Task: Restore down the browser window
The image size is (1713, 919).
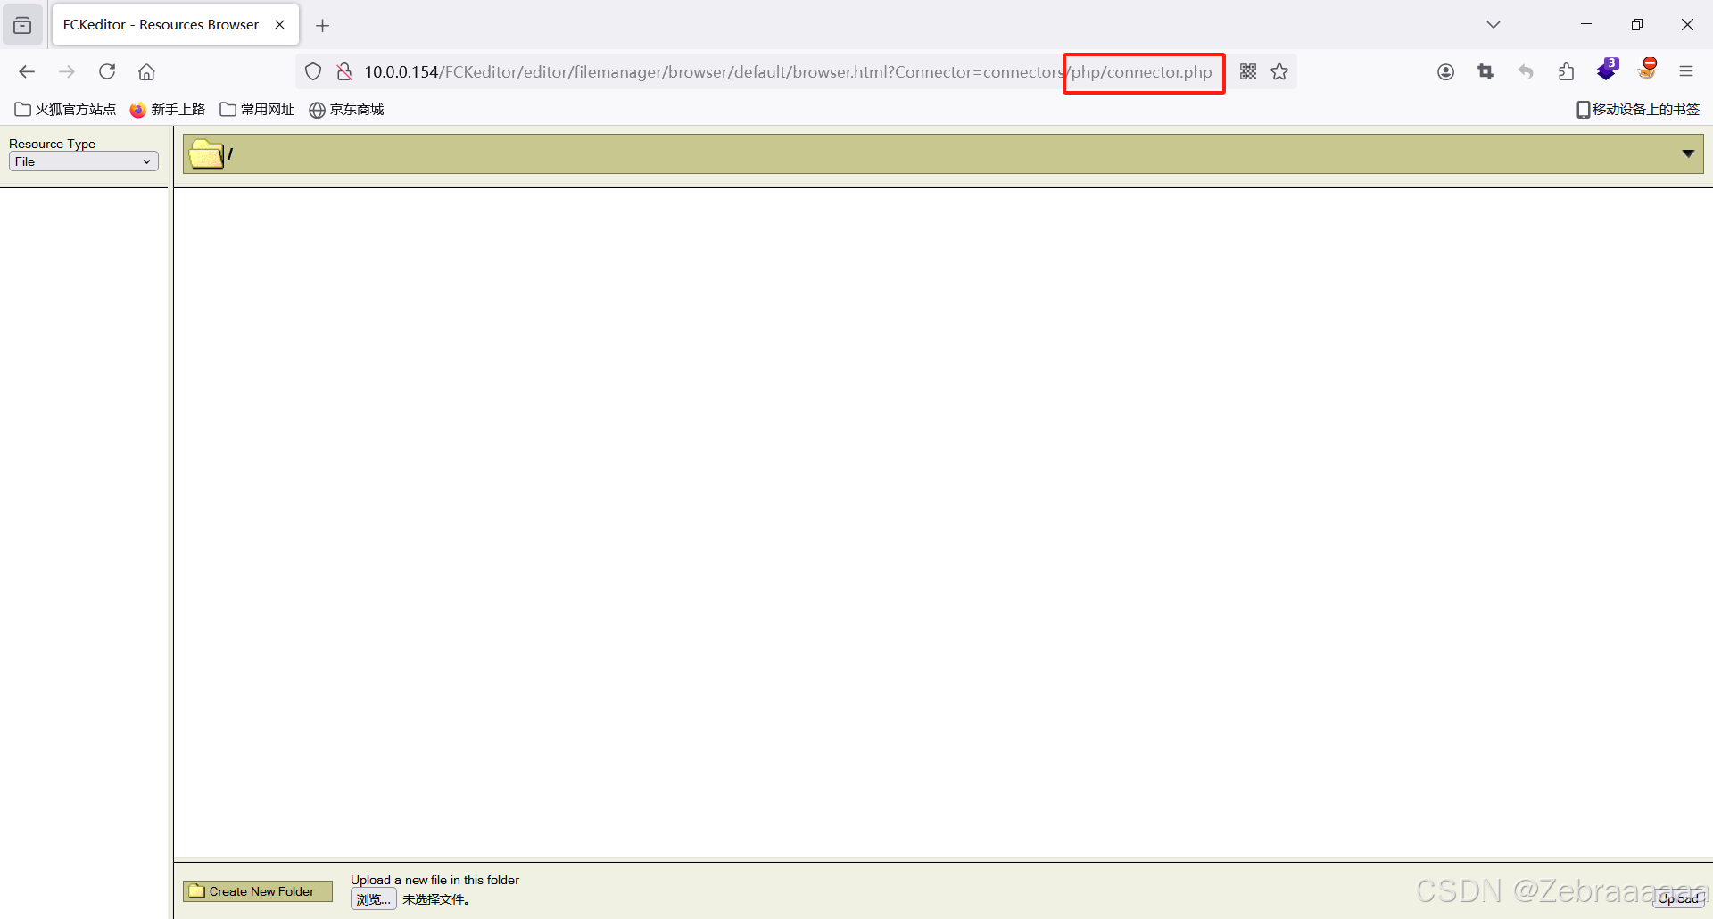Action: click(1637, 25)
